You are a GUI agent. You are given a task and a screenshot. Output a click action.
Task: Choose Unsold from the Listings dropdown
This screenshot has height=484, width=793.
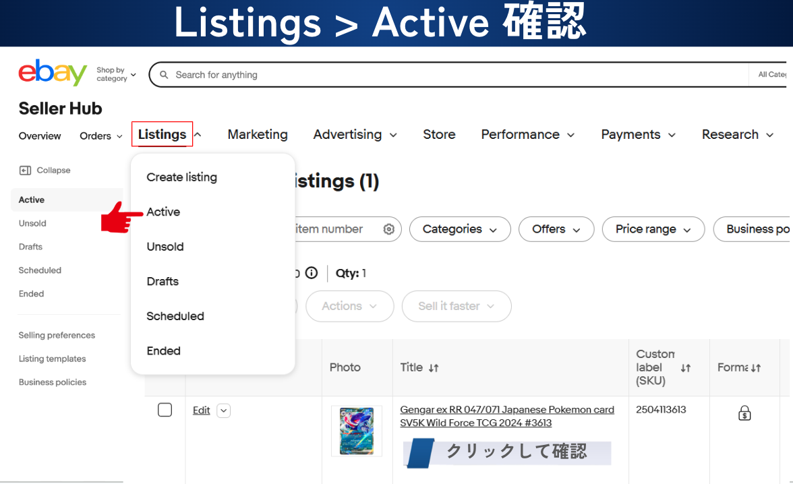click(165, 247)
